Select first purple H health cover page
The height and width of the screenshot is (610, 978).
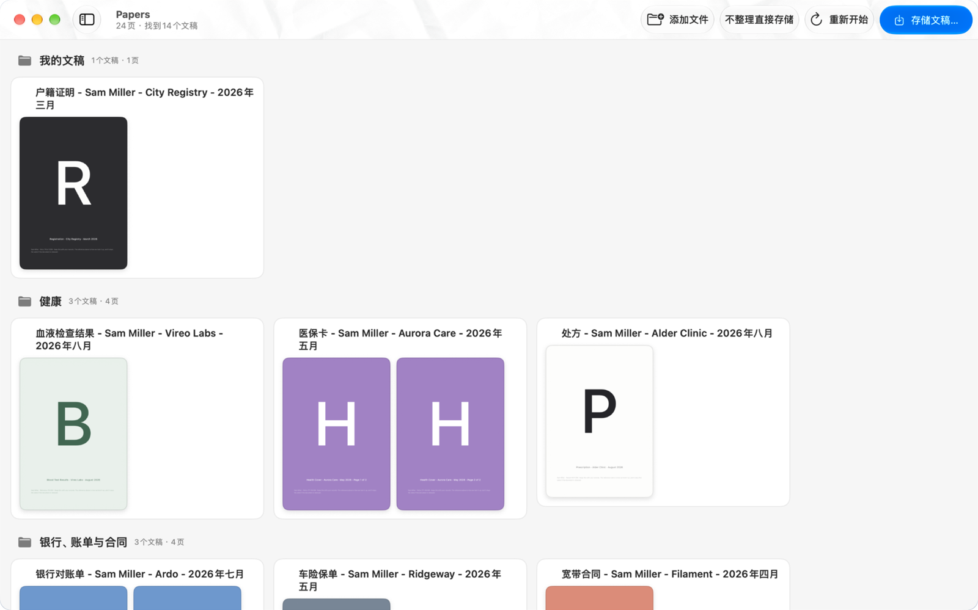pos(336,434)
